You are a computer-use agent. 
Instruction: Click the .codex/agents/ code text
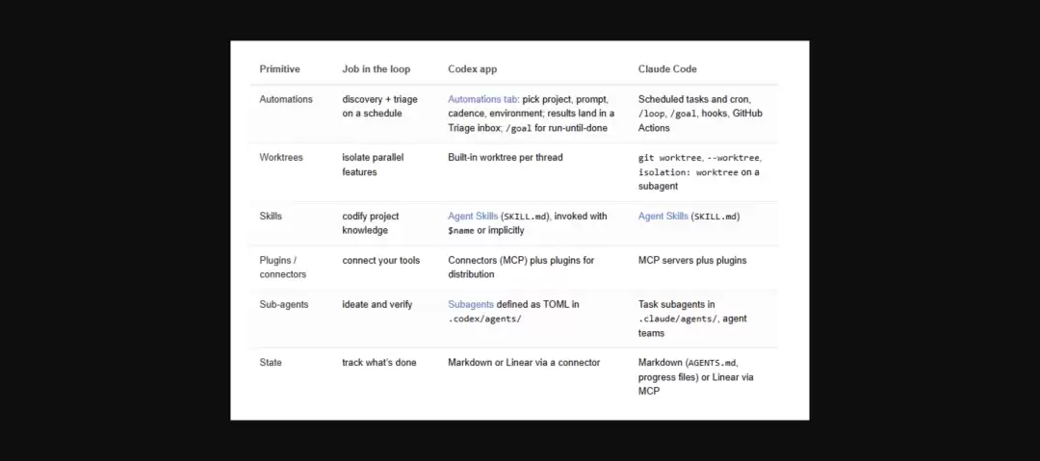pyautogui.click(x=484, y=320)
